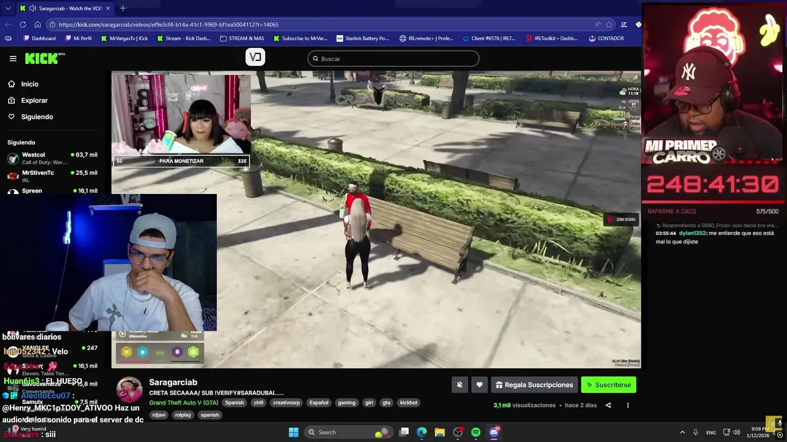
Task: Close the Saragarciab browser tab
Action: click(108, 9)
